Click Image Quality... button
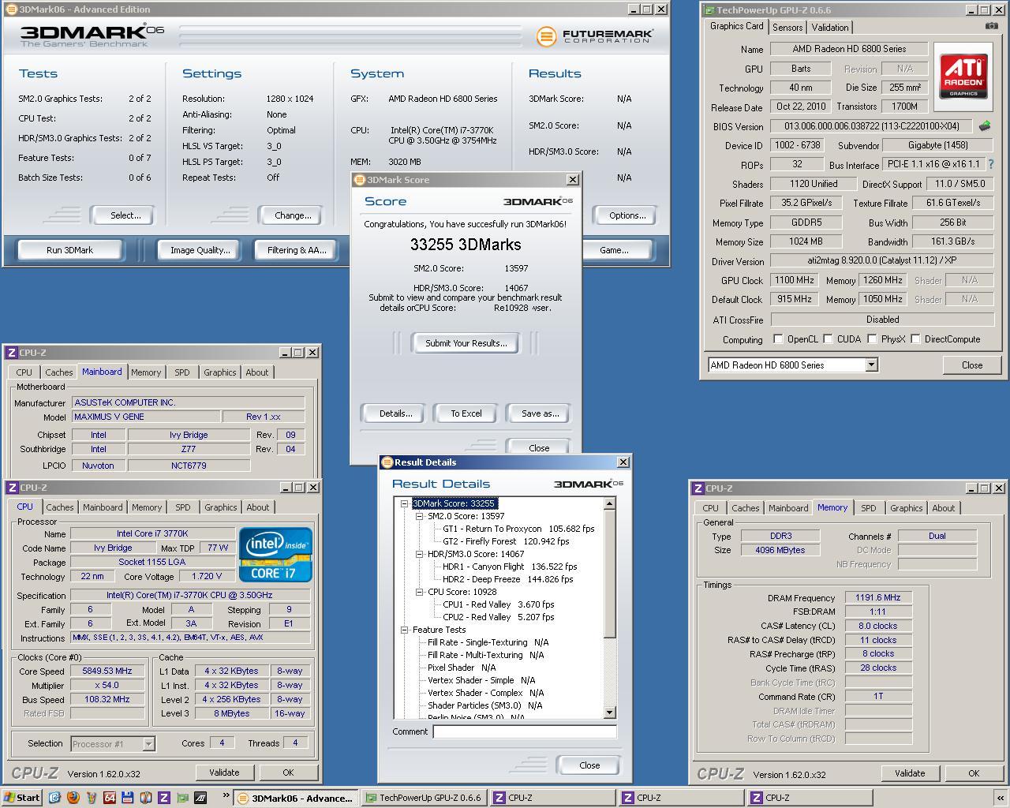This screenshot has height=808, width=1010. point(200,250)
